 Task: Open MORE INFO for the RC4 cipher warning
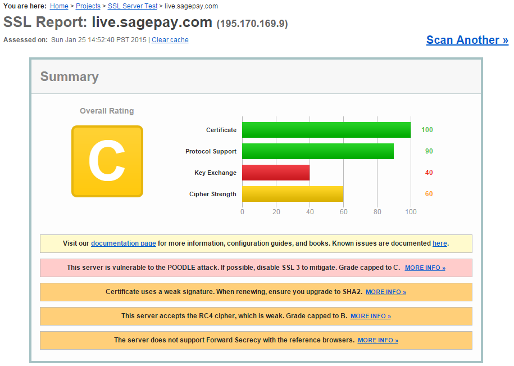[370, 316]
